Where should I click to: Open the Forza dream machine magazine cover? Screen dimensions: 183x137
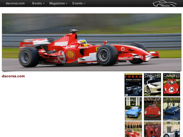click(x=133, y=85)
